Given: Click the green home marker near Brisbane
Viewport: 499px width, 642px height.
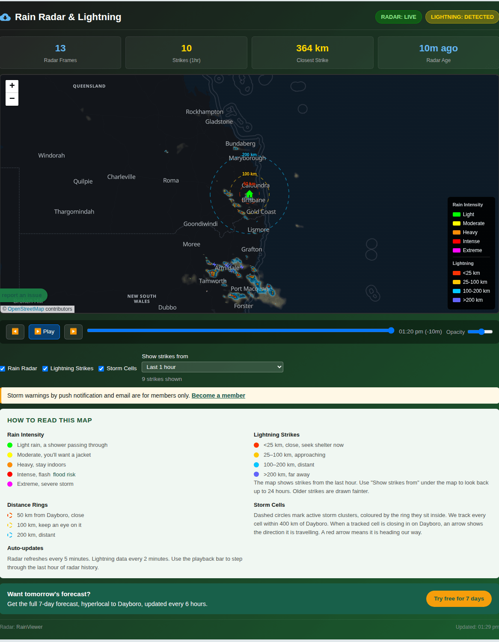Looking at the screenshot, I should [x=249, y=194].
